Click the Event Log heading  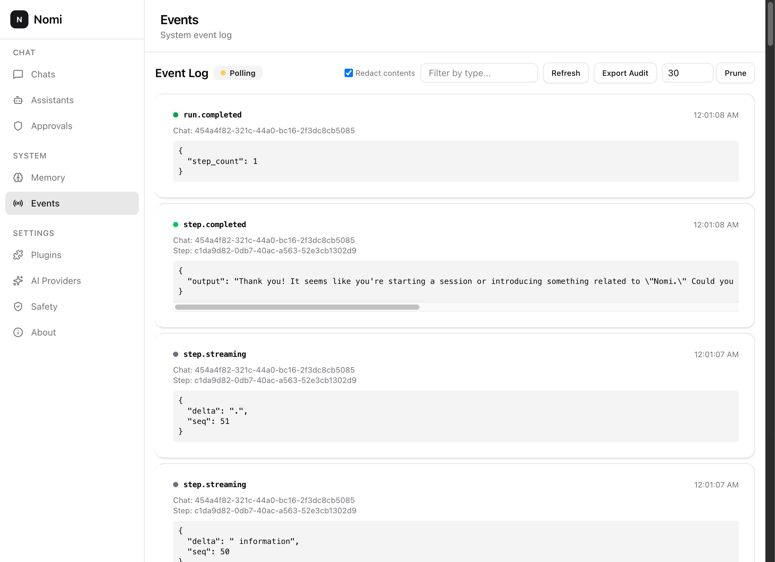[x=181, y=73]
